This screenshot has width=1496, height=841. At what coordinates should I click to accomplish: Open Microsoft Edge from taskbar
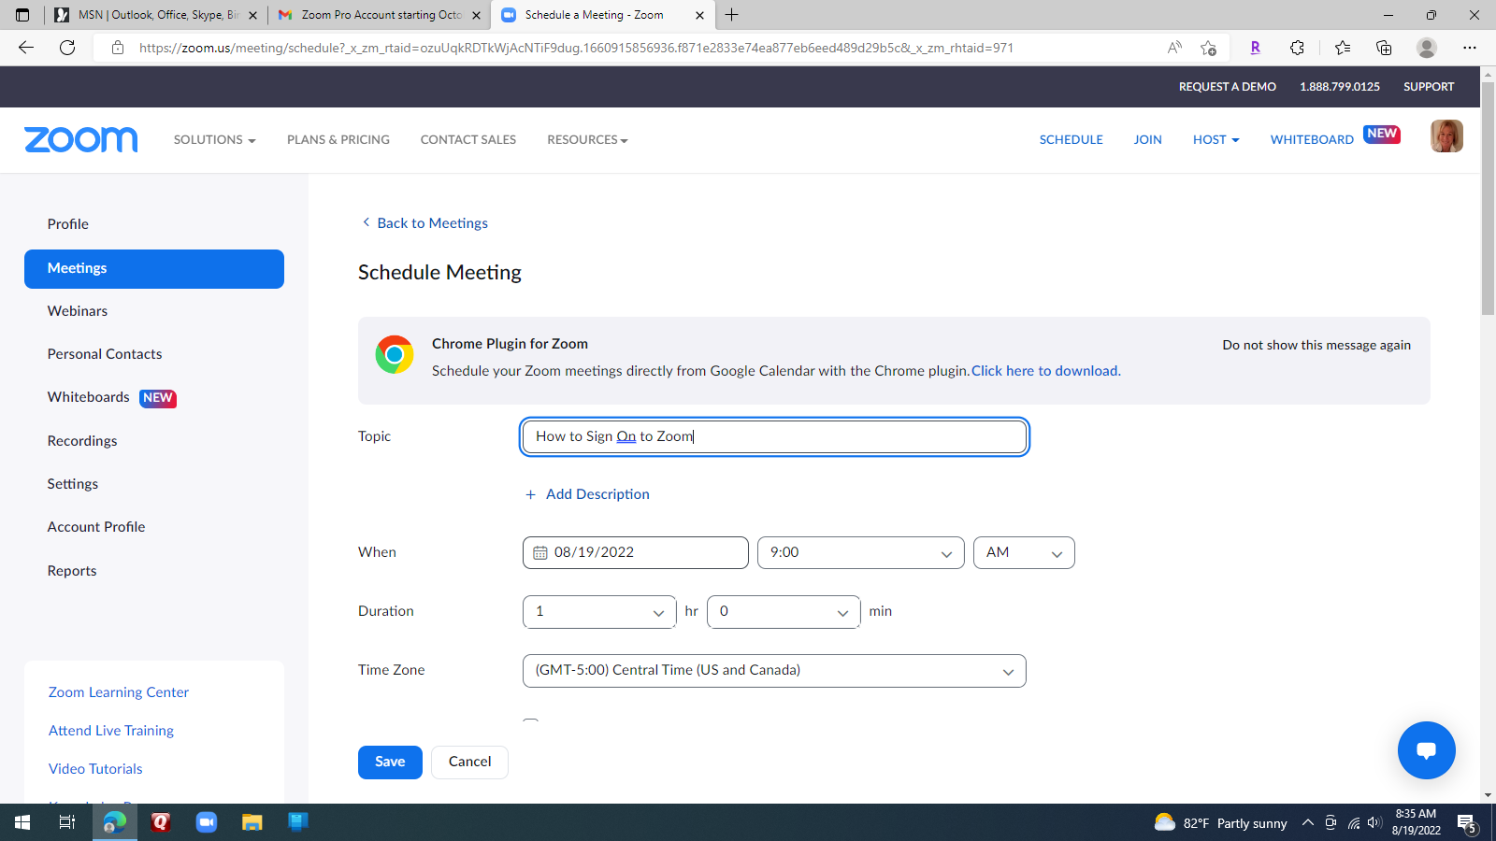click(x=114, y=822)
